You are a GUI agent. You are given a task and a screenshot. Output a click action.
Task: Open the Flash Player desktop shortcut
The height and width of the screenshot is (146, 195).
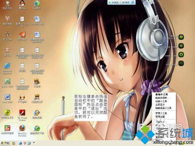coord(22,113)
